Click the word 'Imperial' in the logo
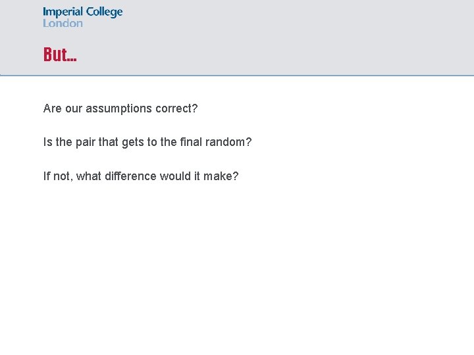Viewport: 474px width, 355px height. [63, 12]
